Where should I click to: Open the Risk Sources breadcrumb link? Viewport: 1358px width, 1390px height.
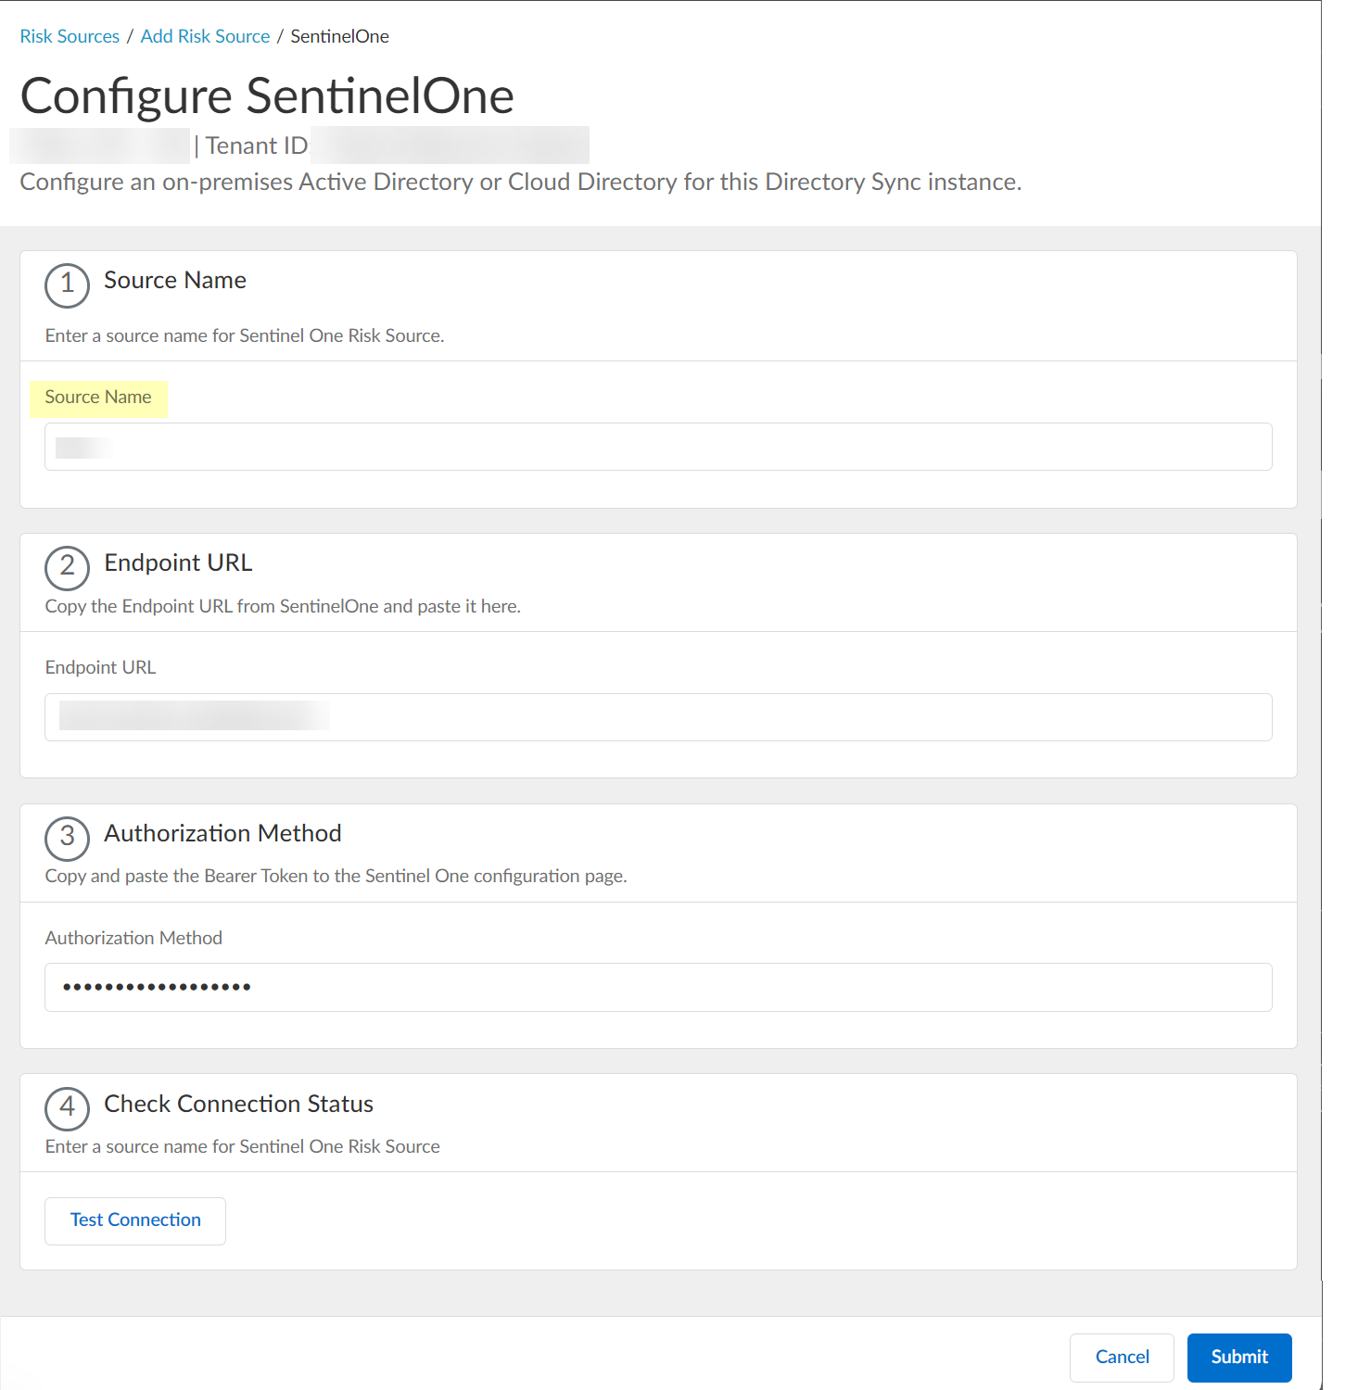click(70, 36)
